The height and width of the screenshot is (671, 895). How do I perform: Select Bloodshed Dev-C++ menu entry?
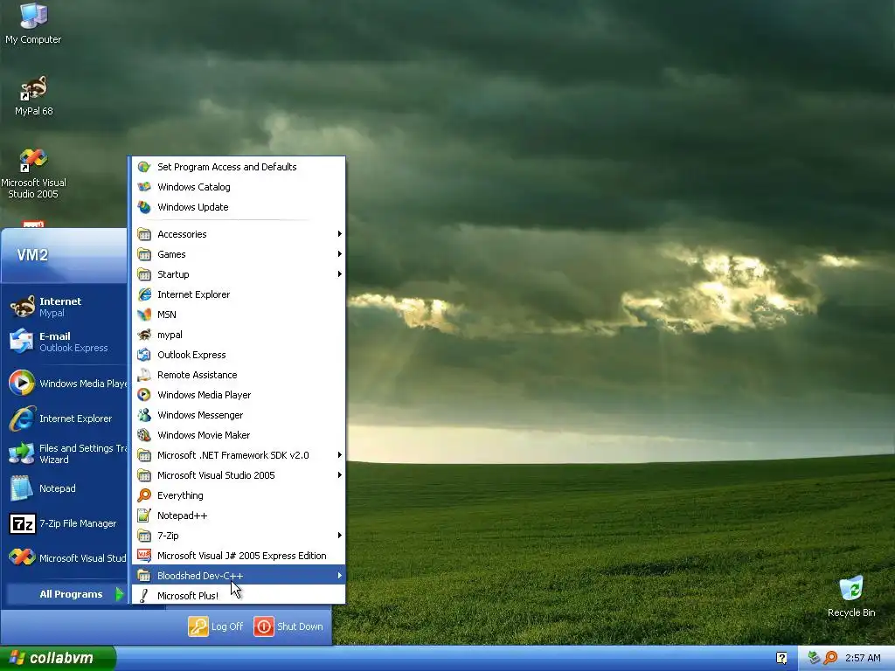point(239,576)
